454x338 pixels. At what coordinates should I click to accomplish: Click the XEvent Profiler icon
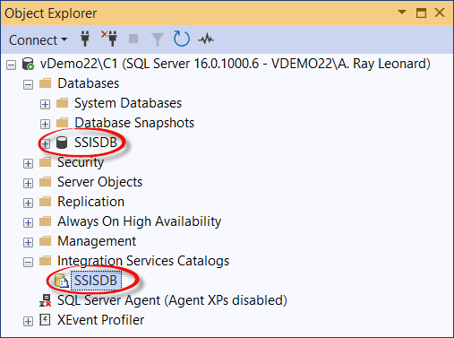(x=45, y=320)
